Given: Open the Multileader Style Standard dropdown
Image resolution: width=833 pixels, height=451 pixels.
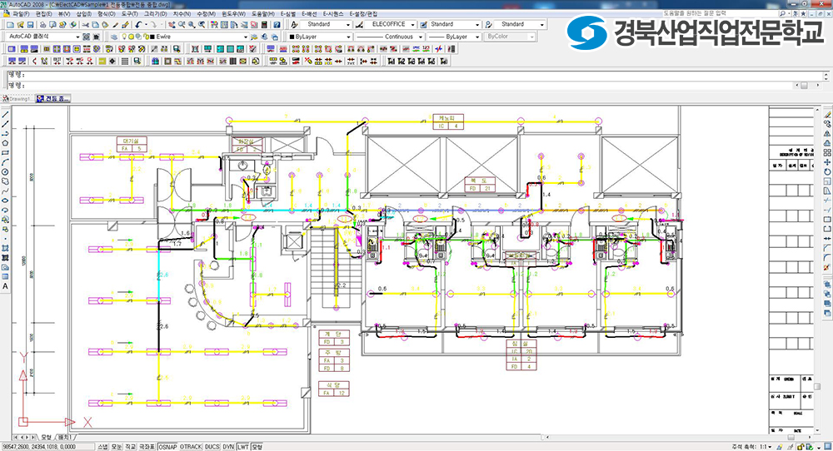Looking at the screenshot, I should pos(520,24).
